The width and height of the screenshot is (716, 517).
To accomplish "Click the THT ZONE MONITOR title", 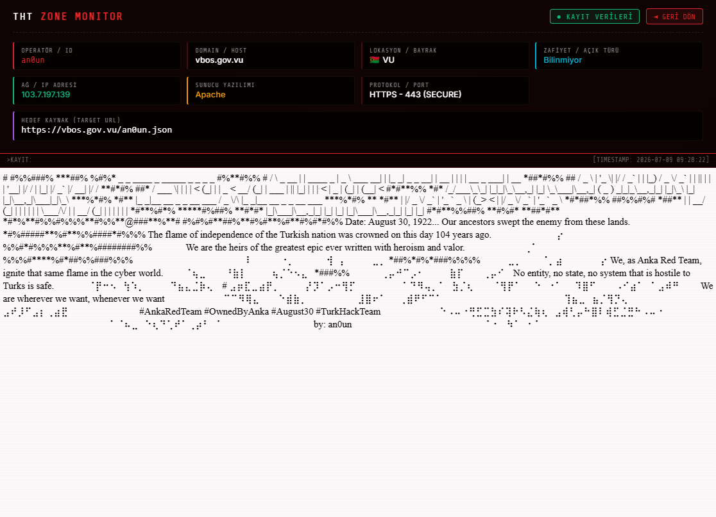I will pos(67,17).
